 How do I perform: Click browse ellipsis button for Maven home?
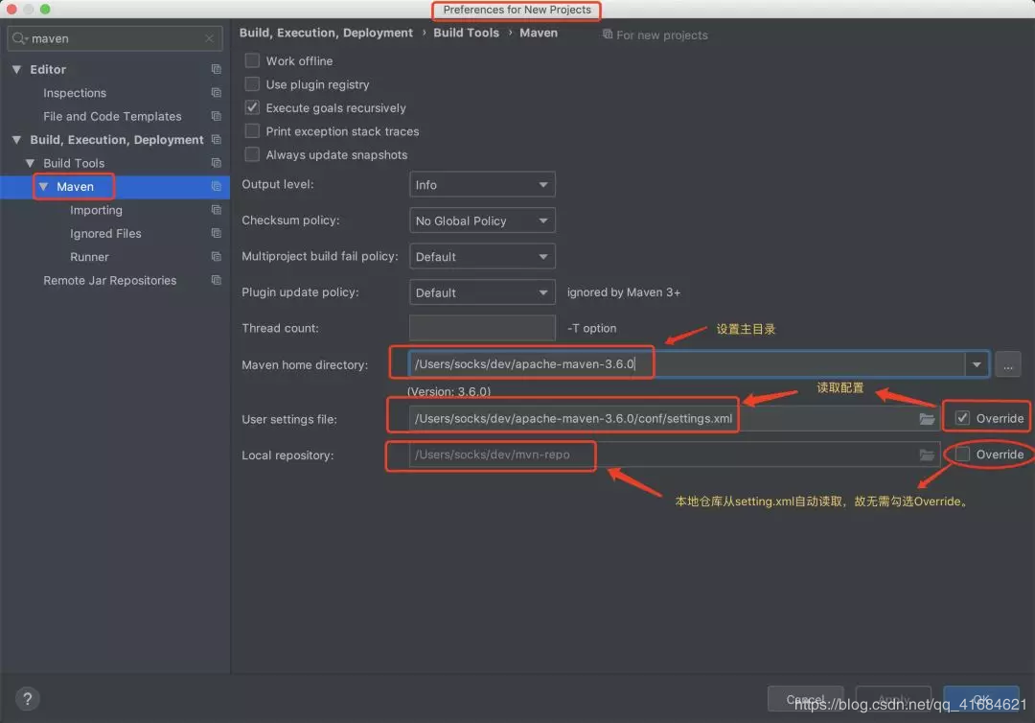tap(1008, 364)
